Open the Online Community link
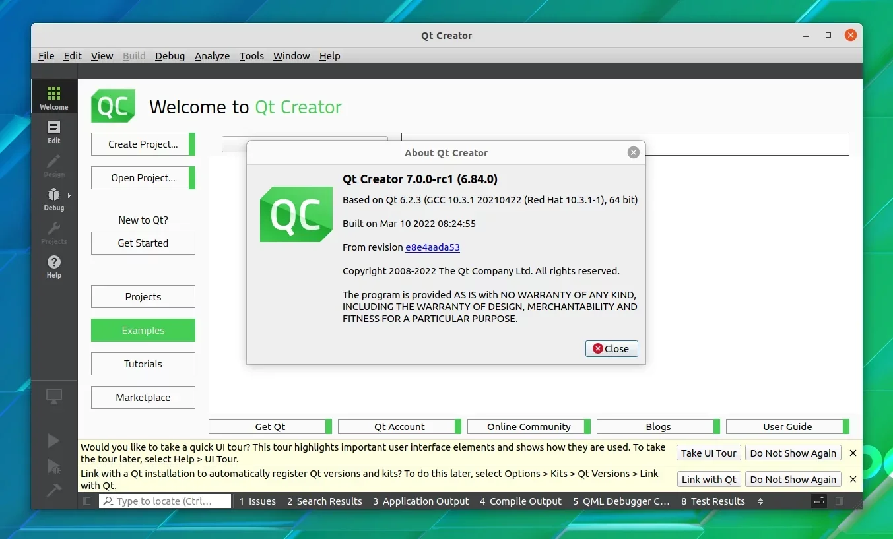The height and width of the screenshot is (539, 893). pyautogui.click(x=529, y=427)
